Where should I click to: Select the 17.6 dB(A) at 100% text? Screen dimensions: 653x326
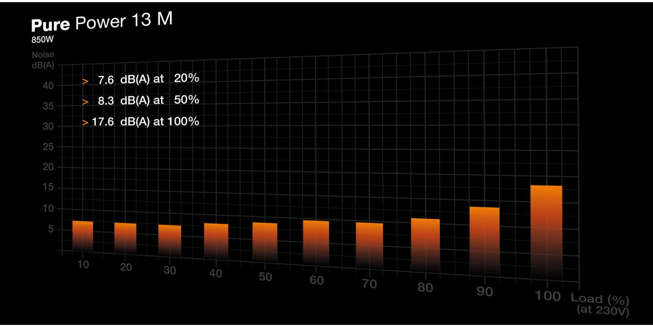pyautogui.click(x=145, y=122)
